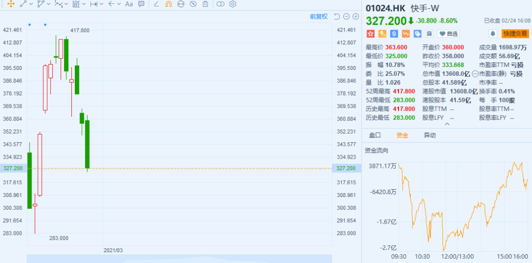The image size is (532, 263).
Task: Click the notes bookmark icon
Action: point(429,33)
